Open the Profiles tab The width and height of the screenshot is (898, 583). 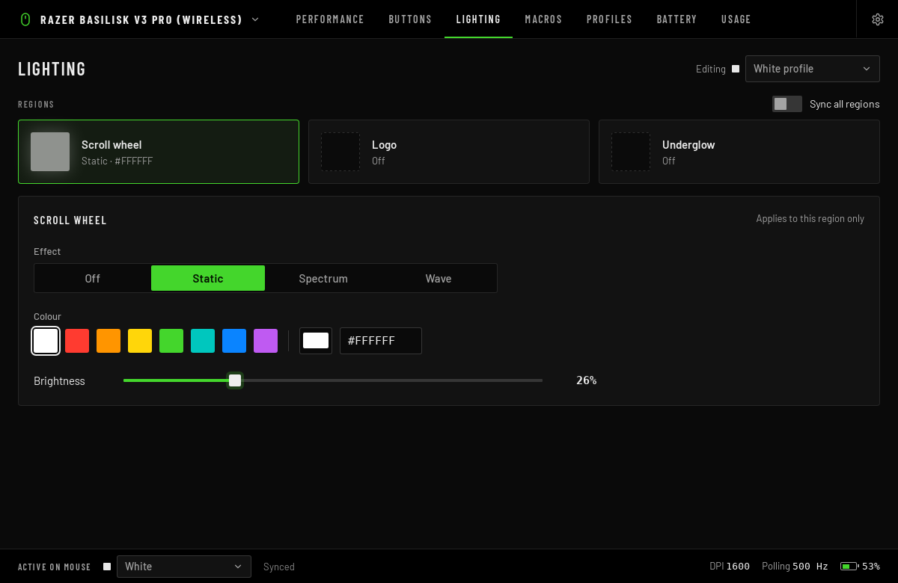(609, 19)
